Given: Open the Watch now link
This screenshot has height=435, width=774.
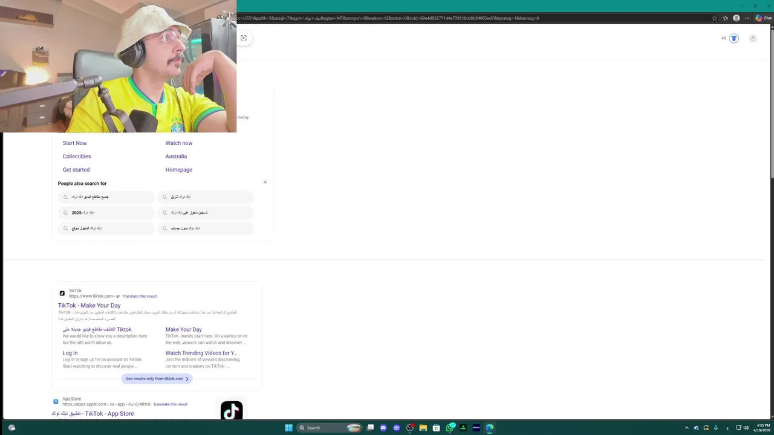Looking at the screenshot, I should pos(179,143).
